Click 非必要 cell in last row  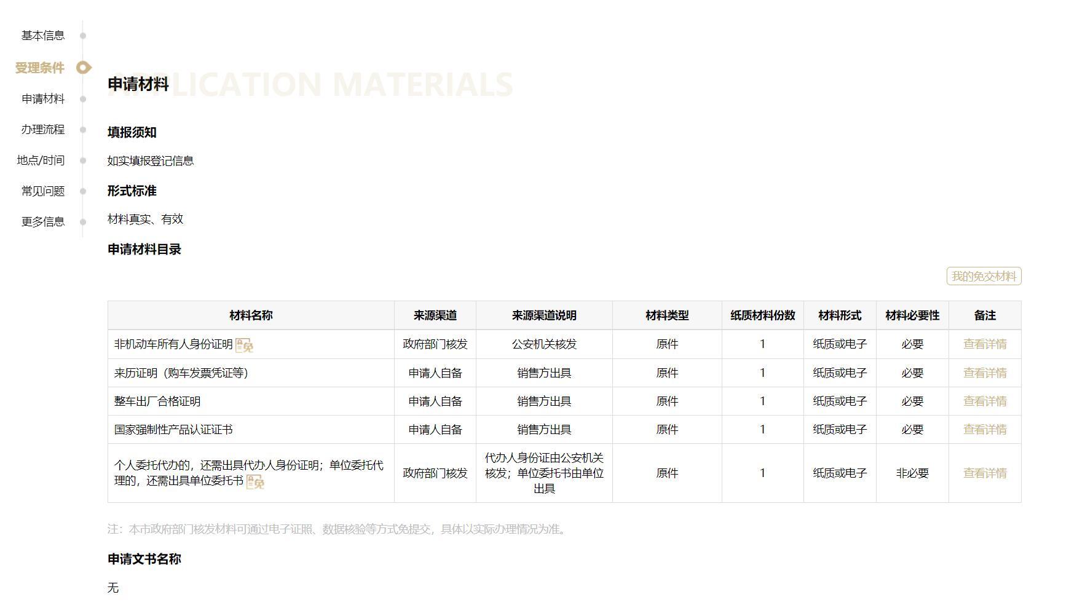tap(912, 473)
